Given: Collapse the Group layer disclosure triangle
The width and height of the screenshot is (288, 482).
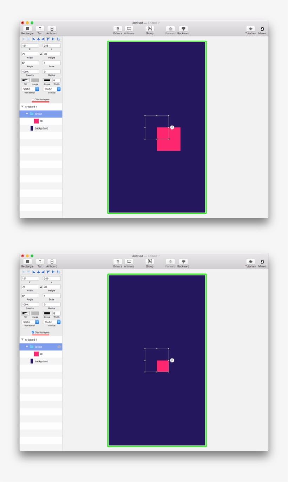Looking at the screenshot, I should (27, 114).
